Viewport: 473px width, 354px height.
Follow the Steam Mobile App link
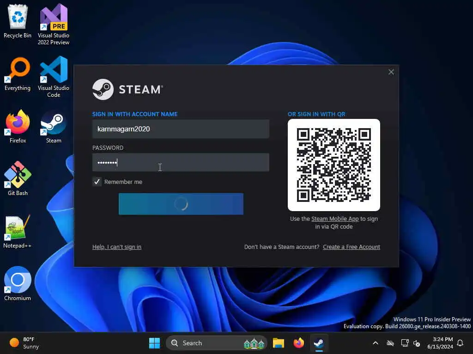point(335,219)
